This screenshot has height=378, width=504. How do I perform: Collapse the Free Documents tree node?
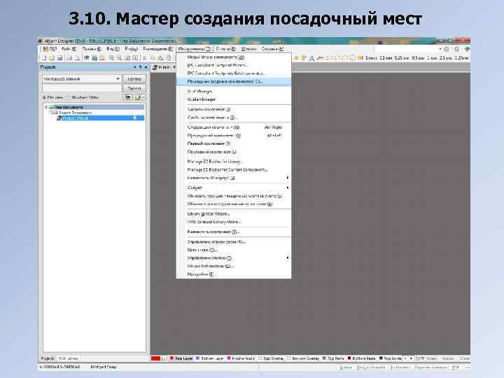46,107
